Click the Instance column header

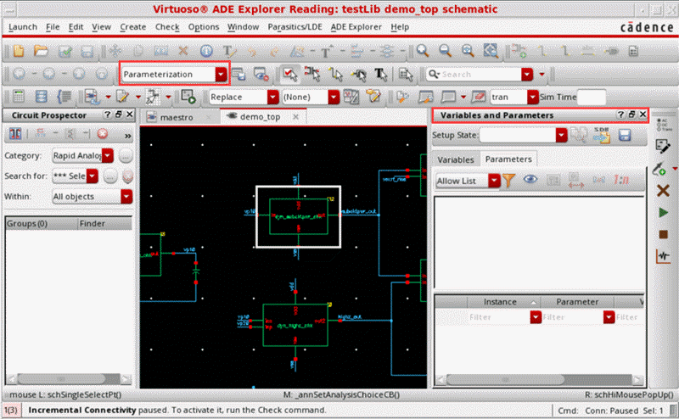point(503,302)
